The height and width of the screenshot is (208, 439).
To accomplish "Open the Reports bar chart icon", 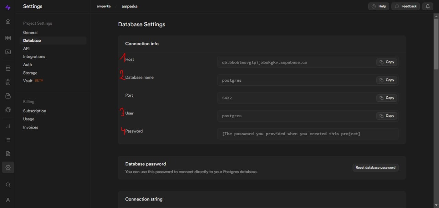I will pyautogui.click(x=8, y=126).
